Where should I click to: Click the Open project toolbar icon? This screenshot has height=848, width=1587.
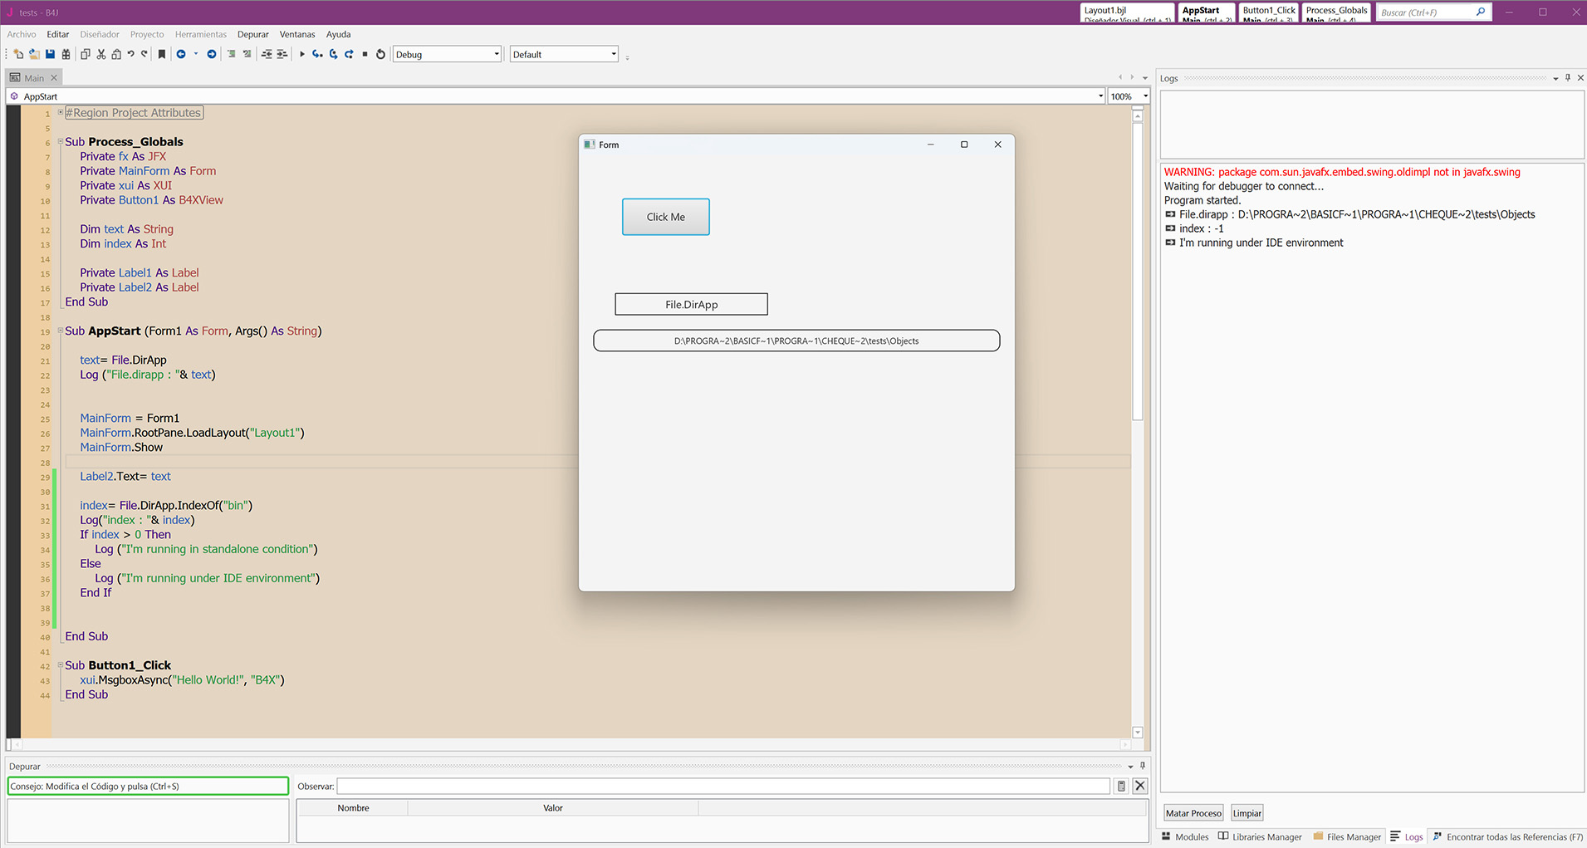click(34, 54)
